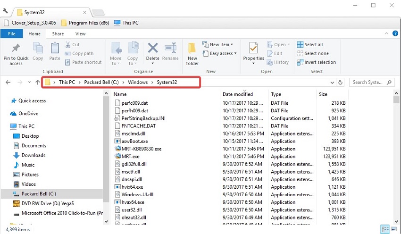Viewport: 401px width, 234px height.
Task: Click the Search System32 input box
Action: 370,82
